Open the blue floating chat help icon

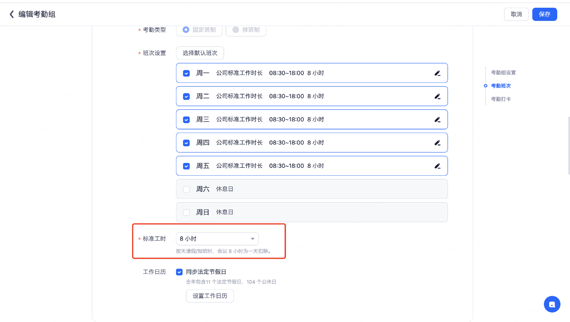pos(552,304)
